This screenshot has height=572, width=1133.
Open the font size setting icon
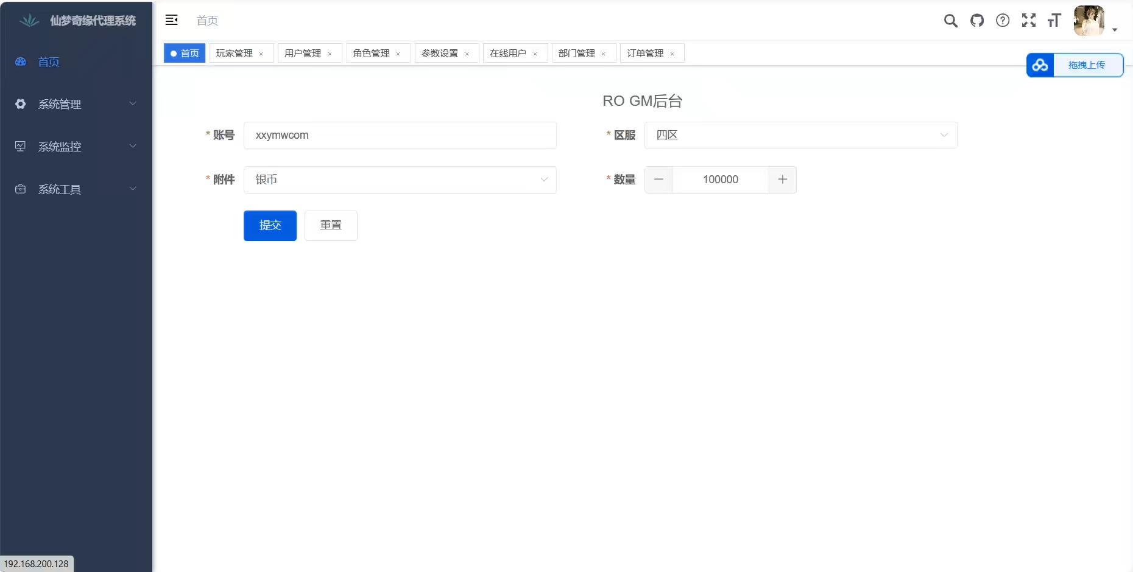tap(1054, 21)
